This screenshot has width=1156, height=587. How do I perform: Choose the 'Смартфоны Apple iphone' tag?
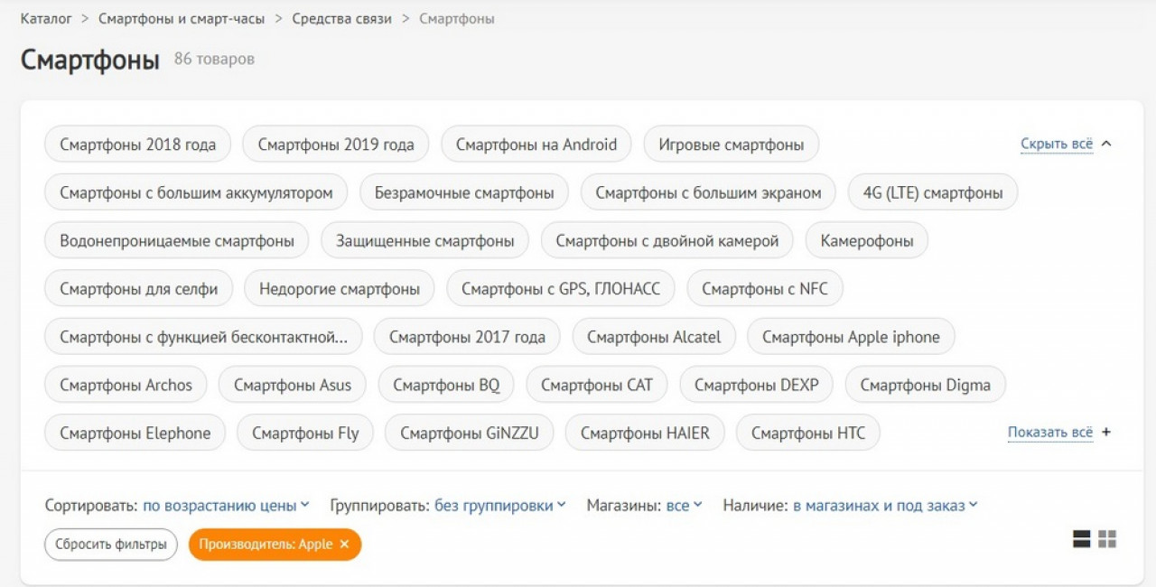tap(850, 337)
